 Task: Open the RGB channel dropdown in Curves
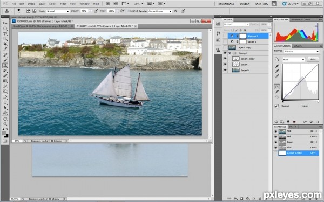click(x=294, y=60)
